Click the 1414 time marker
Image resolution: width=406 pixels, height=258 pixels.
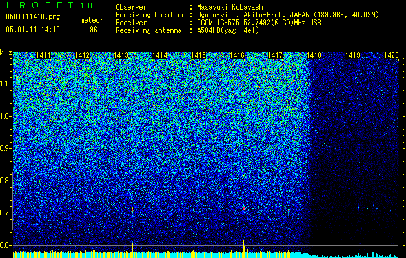(x=160, y=55)
